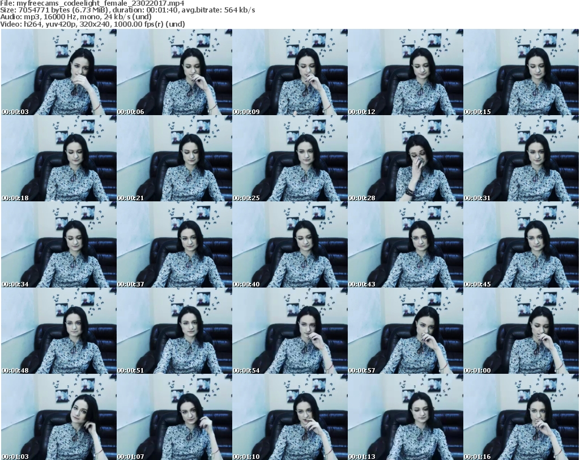Open the frame thumbnail stamped 00:00:25
The width and height of the screenshot is (580, 460).
point(290,158)
